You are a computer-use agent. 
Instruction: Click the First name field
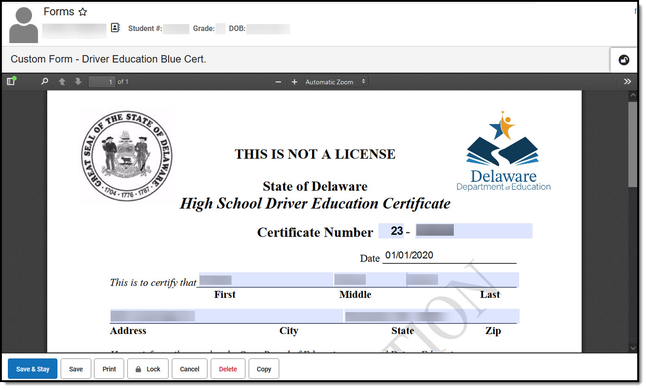[x=266, y=280]
